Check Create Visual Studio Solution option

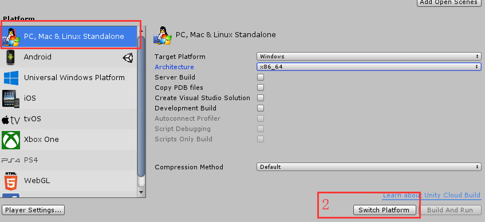[261, 98]
